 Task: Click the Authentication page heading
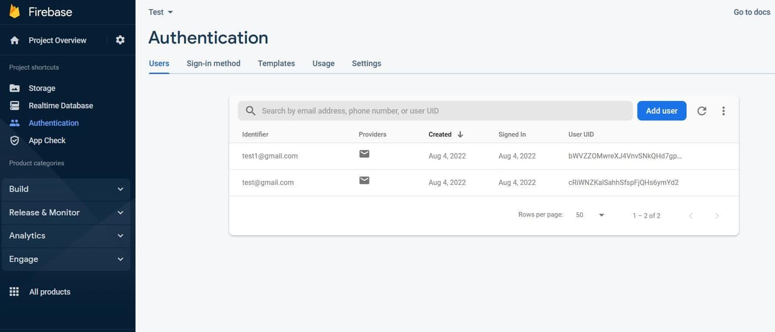pyautogui.click(x=208, y=37)
